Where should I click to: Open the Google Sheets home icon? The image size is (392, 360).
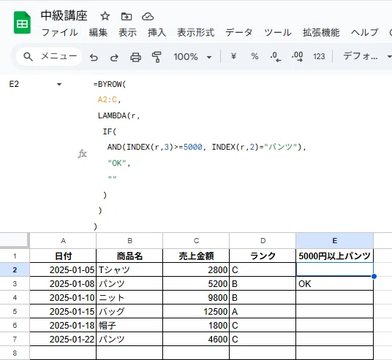tap(22, 23)
